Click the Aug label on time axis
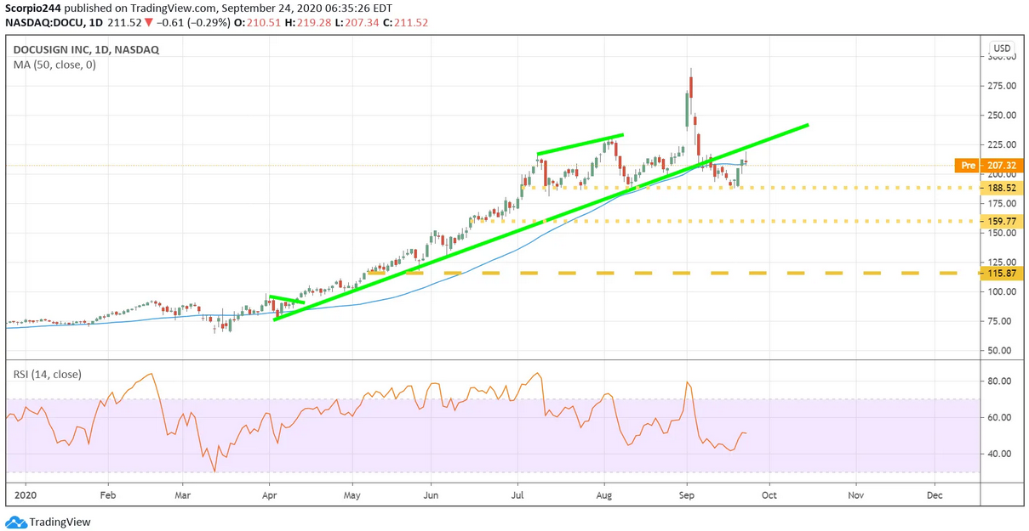 (603, 494)
